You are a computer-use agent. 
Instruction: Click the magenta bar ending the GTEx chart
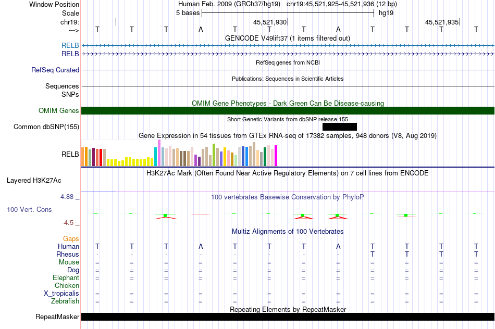pyautogui.click(x=276, y=156)
